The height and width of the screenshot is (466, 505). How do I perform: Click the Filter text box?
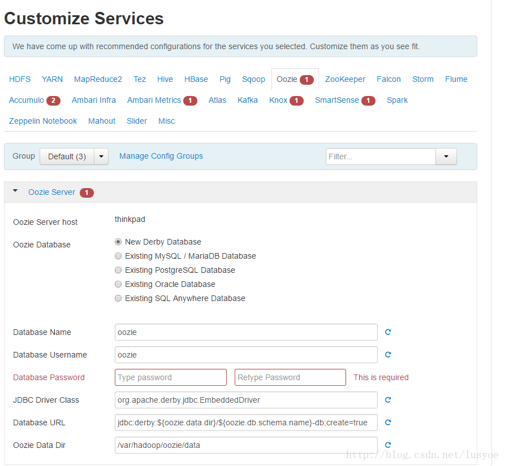(x=381, y=156)
